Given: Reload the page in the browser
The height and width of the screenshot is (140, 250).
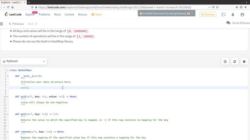Looking at the screenshot, I should tap(8, 7).
